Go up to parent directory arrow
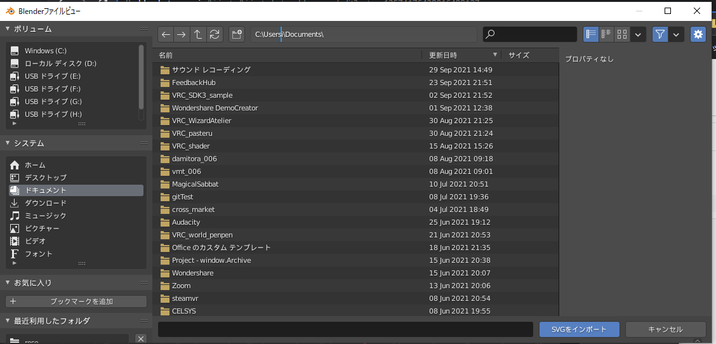Screen dimensions: 716x344 point(198,34)
